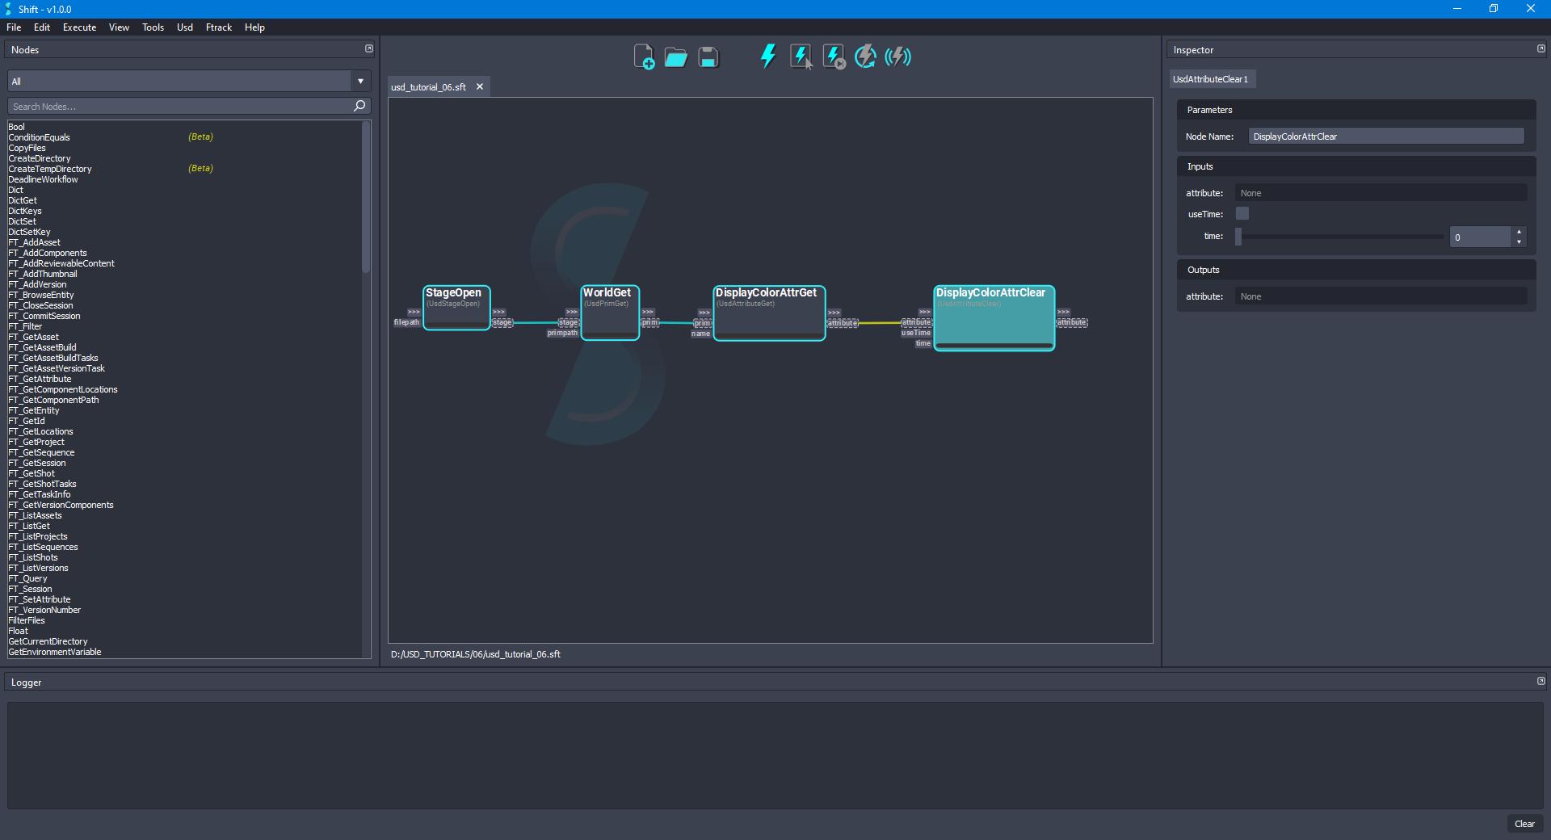Create a new scene file
The height and width of the screenshot is (840, 1551).
[x=644, y=57]
